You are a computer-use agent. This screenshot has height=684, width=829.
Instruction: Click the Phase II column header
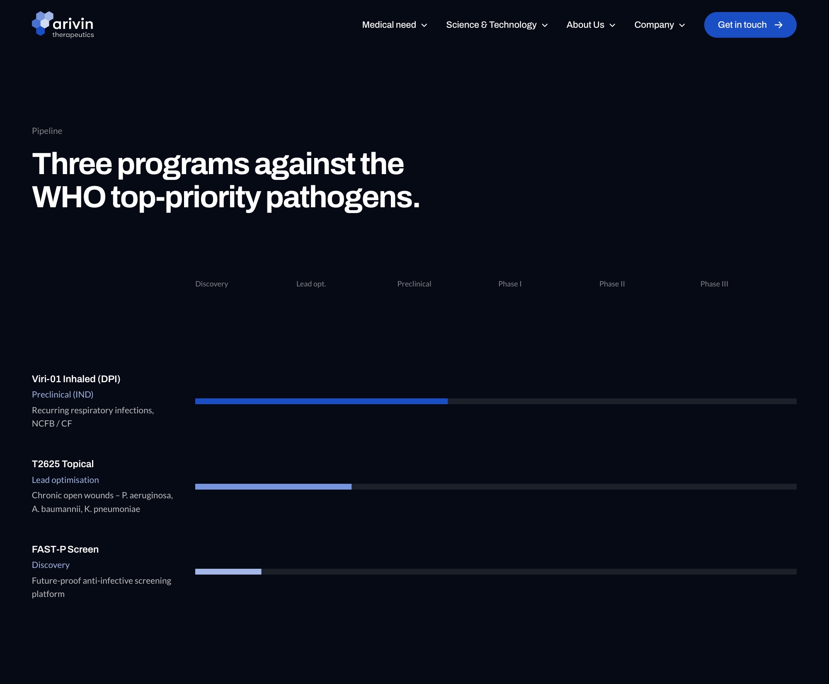pos(612,284)
